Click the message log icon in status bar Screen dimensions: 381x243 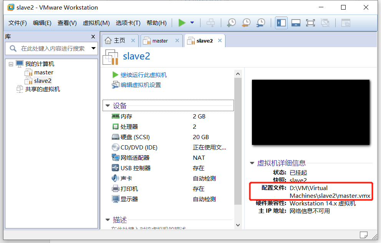coord(364,235)
